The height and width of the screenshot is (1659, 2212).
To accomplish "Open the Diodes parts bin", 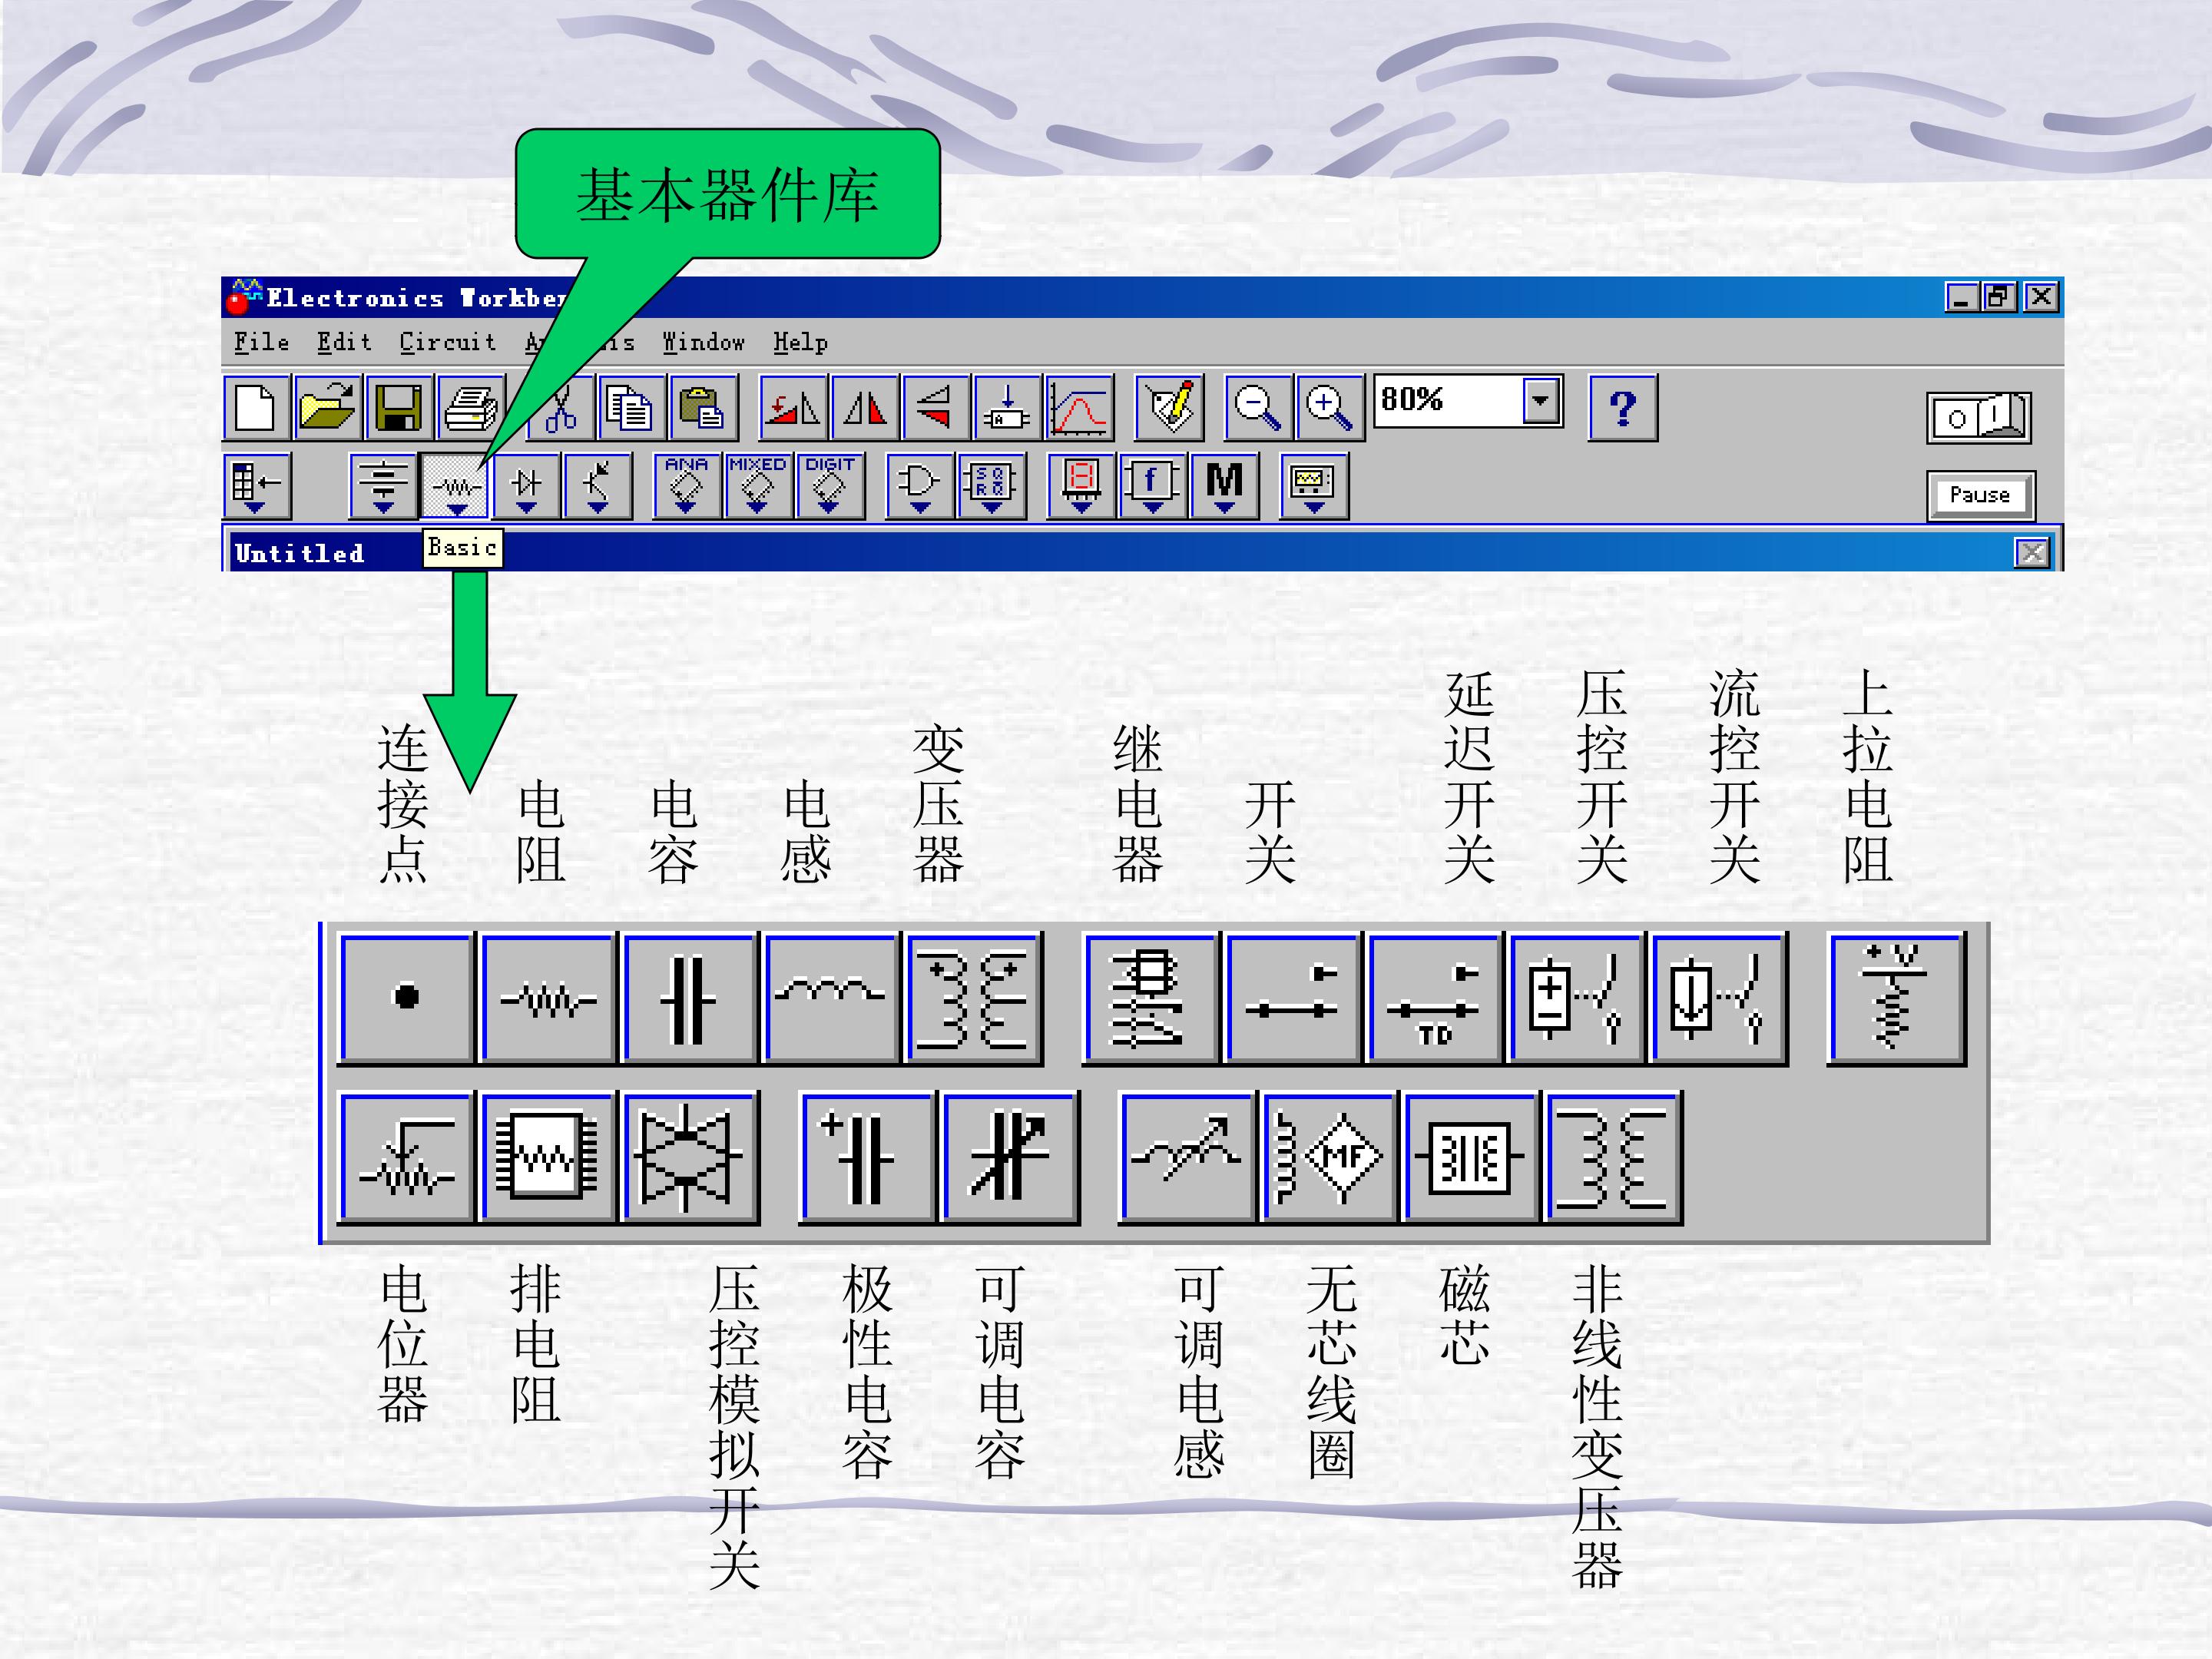I will point(527,486).
